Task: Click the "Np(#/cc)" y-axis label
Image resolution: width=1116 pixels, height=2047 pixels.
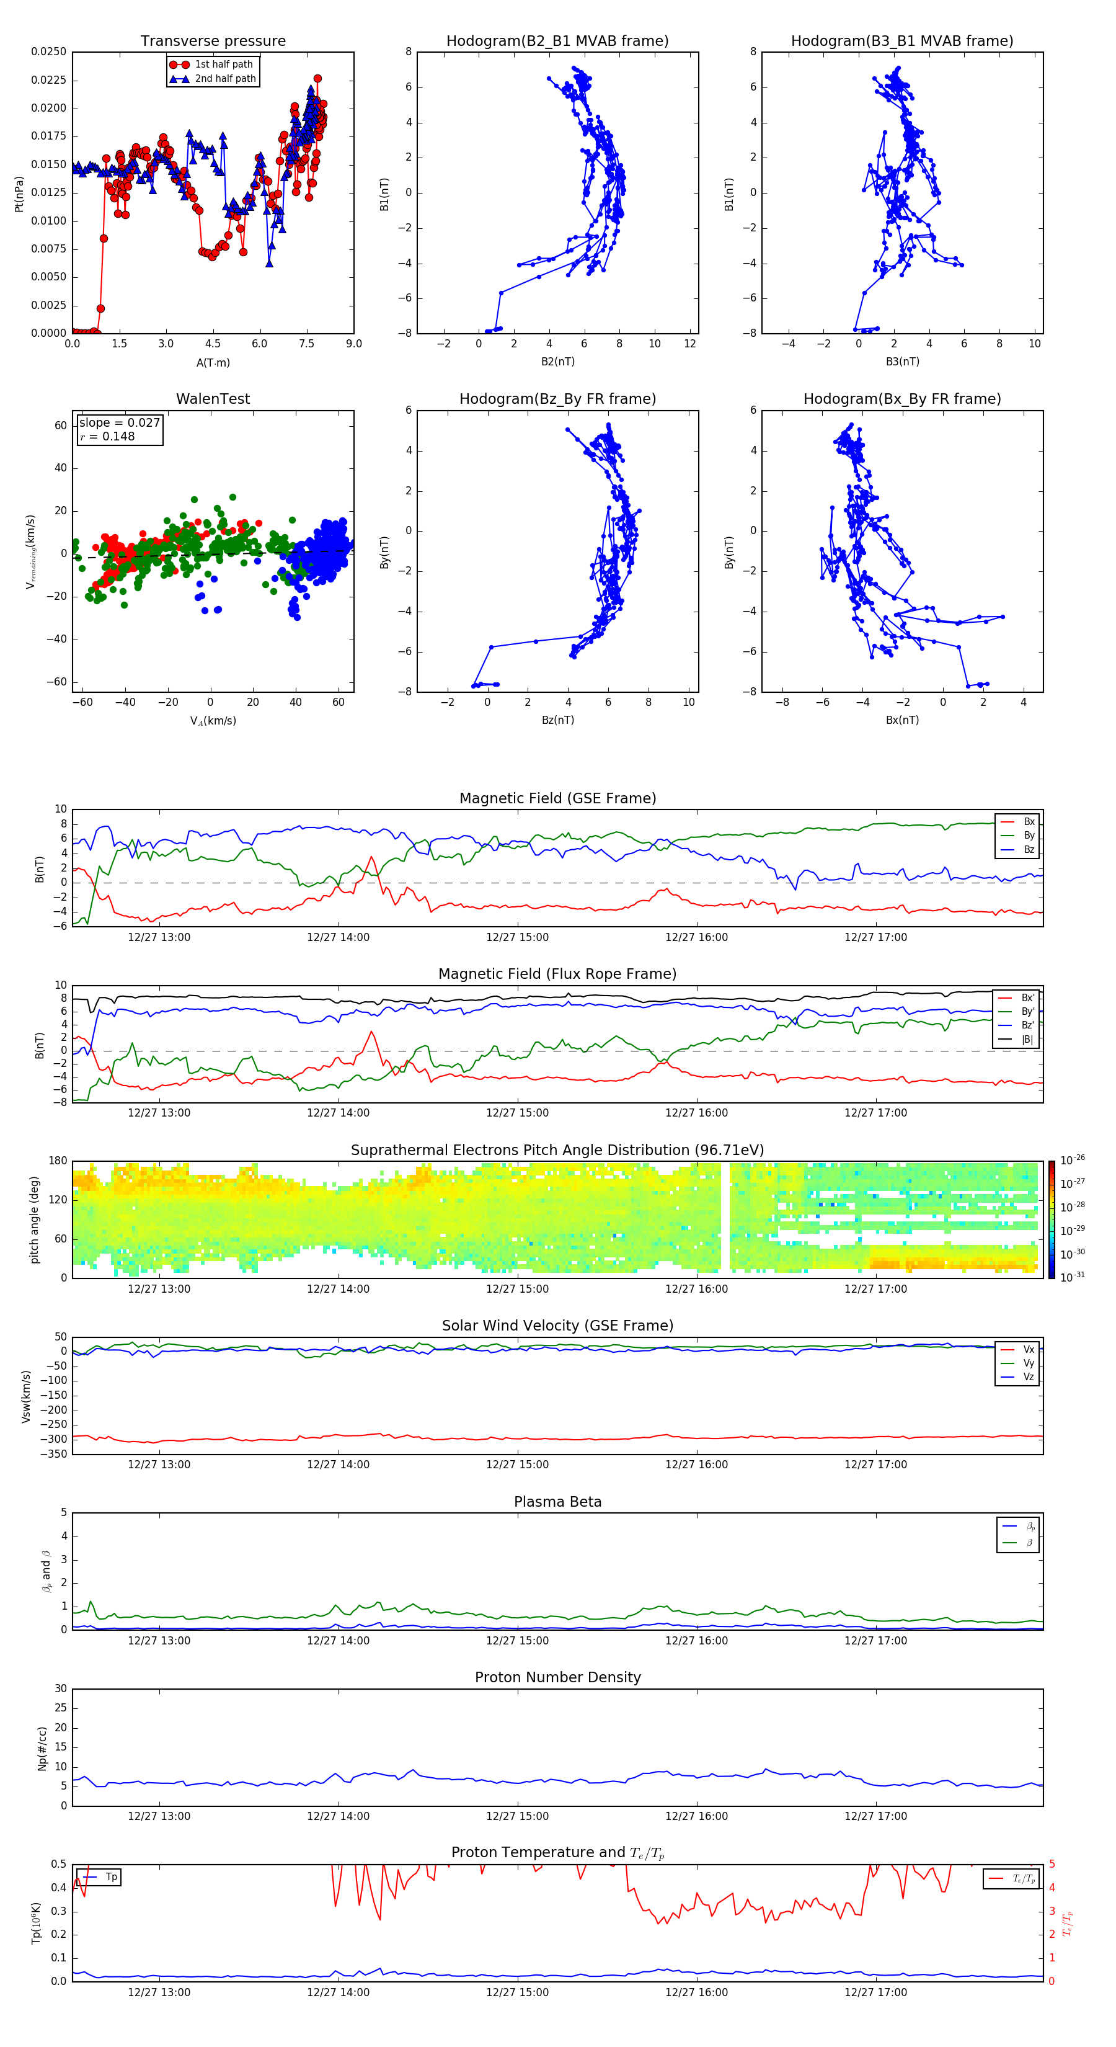Action: pos(42,1748)
